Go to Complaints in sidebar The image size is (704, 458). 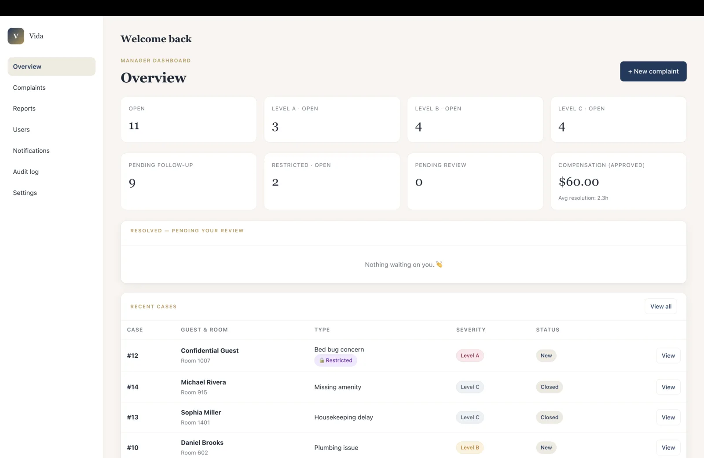[x=51, y=88]
